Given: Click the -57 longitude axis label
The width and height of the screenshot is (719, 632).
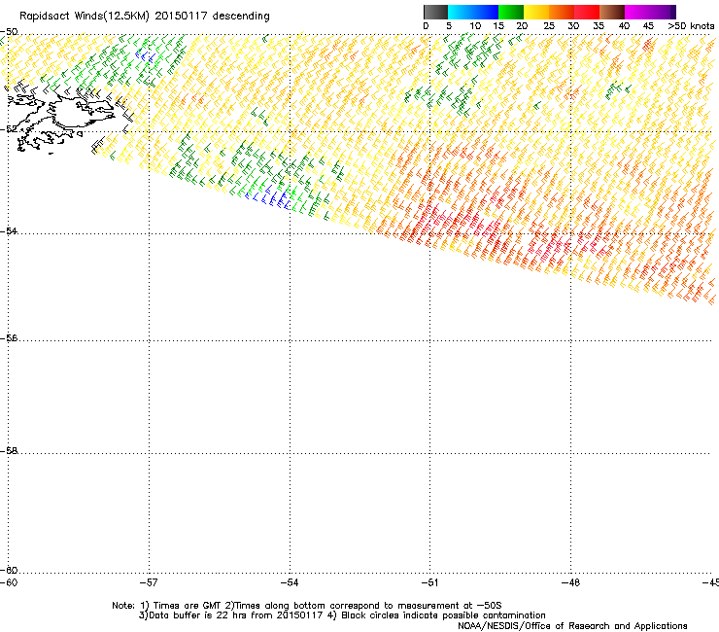Looking at the screenshot, I should pyautogui.click(x=149, y=582).
